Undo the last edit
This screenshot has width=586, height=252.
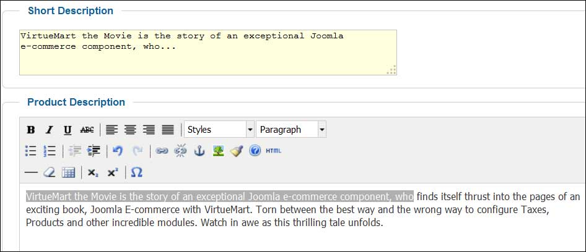click(118, 151)
